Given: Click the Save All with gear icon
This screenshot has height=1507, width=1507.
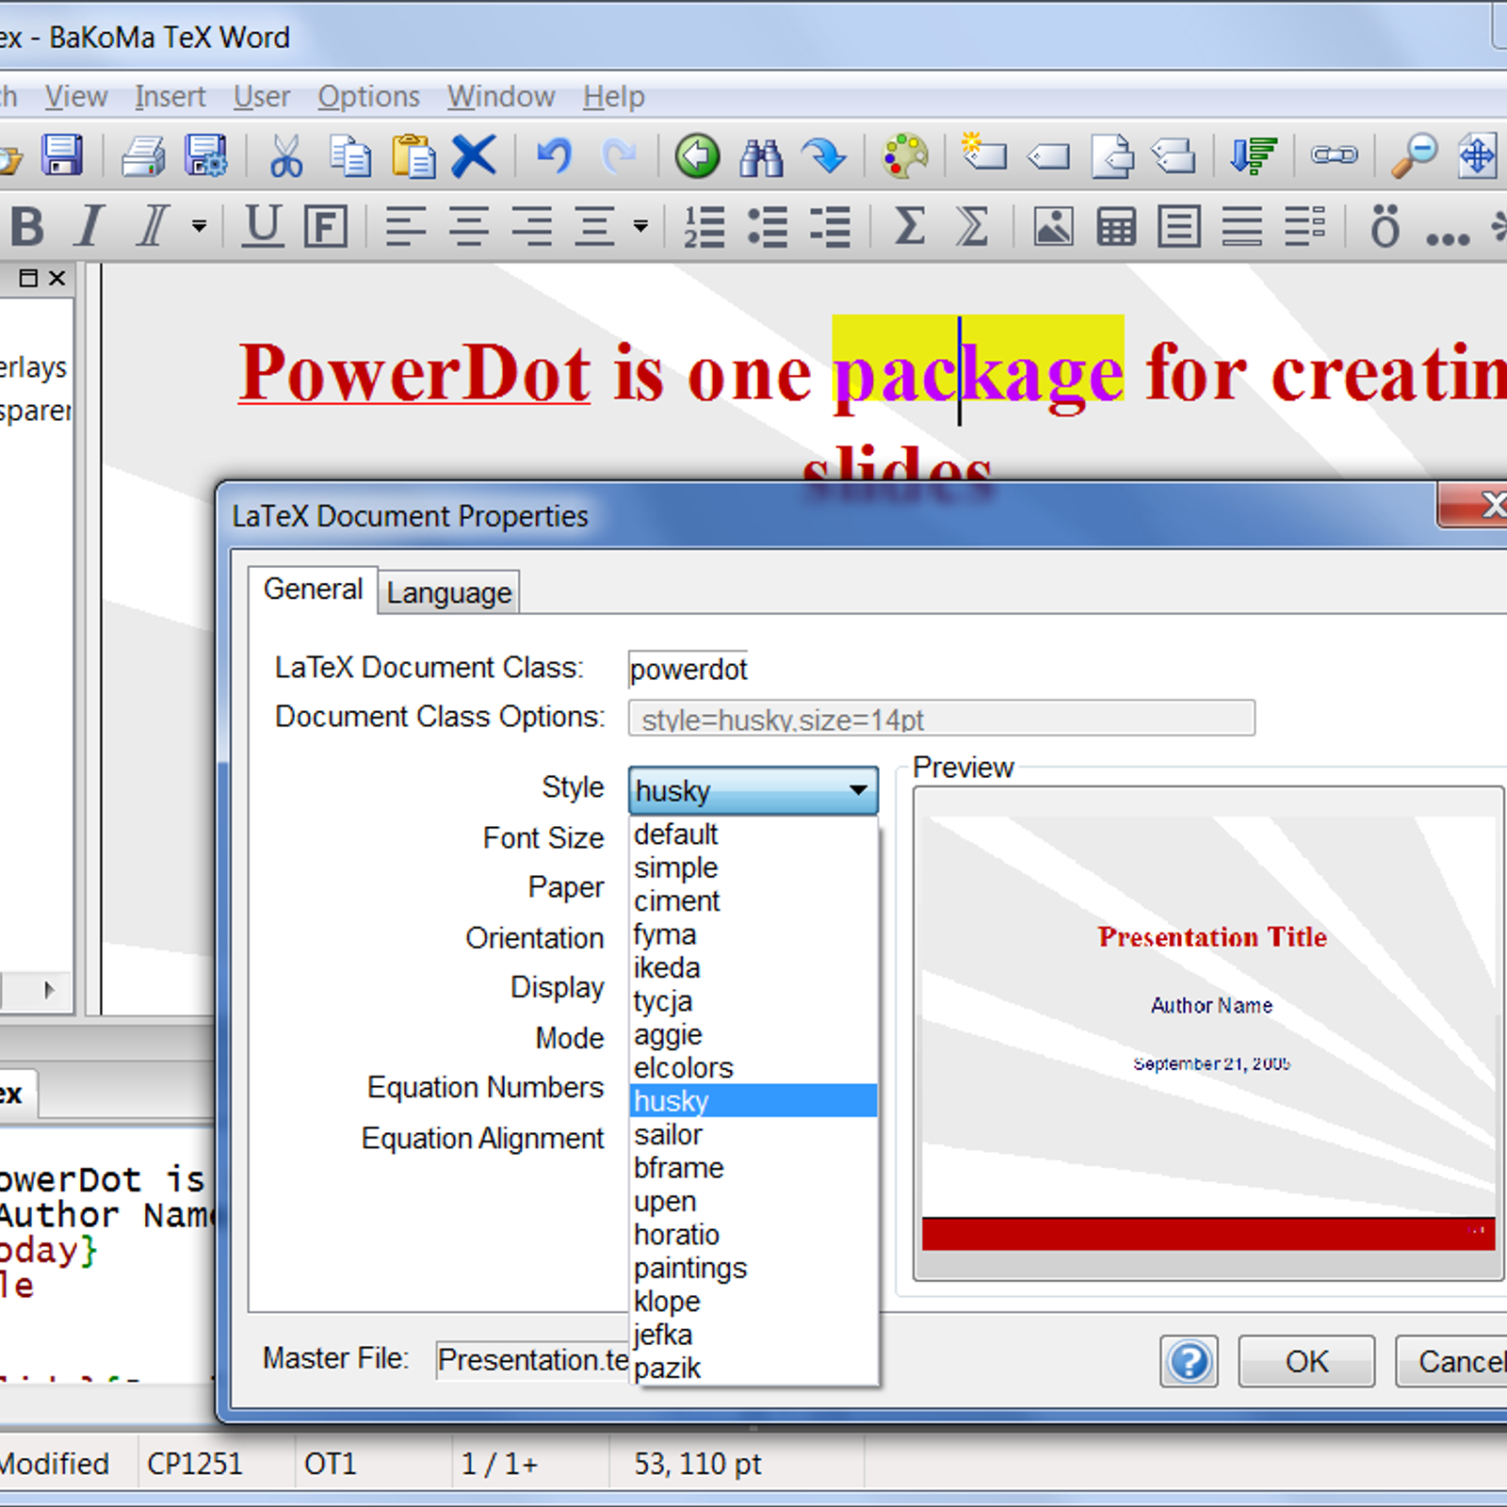Looking at the screenshot, I should [x=206, y=155].
